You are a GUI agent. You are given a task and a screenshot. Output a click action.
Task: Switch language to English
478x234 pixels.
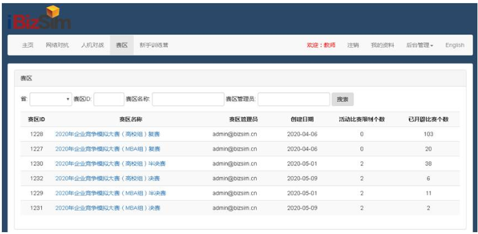(x=454, y=45)
